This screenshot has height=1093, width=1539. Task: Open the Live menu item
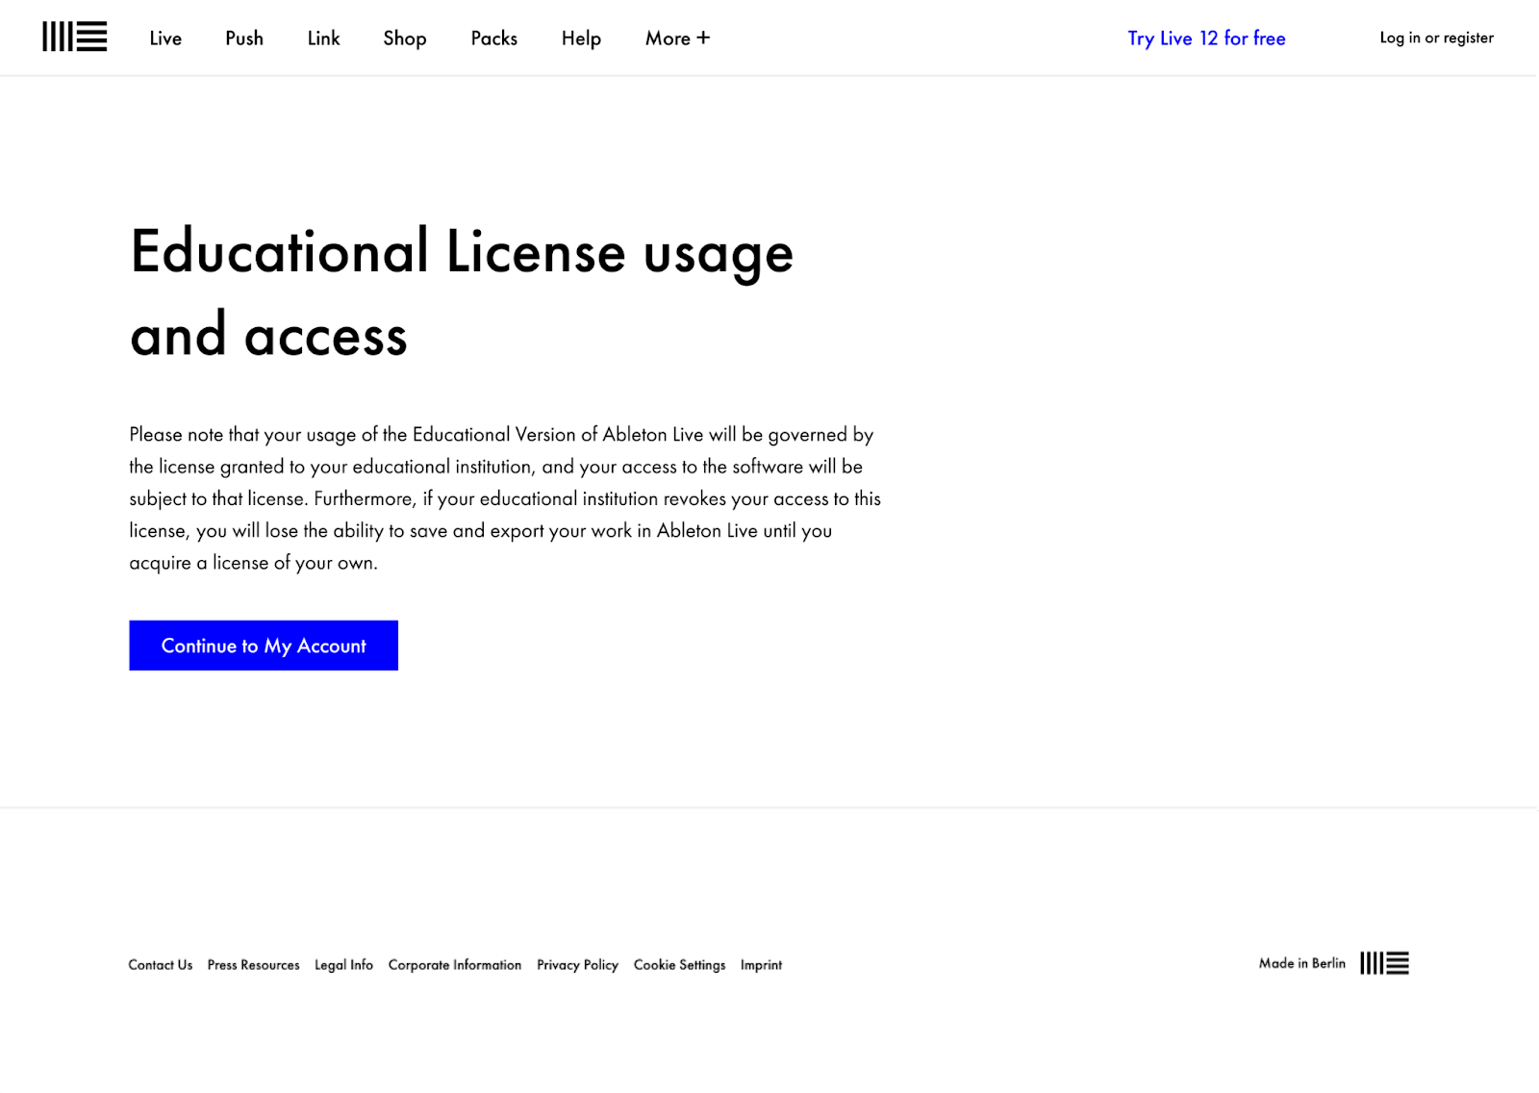tap(165, 38)
